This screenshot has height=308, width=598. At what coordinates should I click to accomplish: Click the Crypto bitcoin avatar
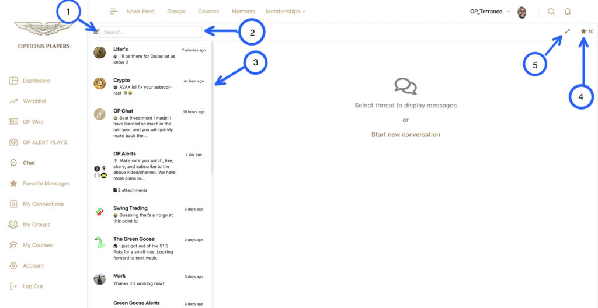tap(99, 83)
